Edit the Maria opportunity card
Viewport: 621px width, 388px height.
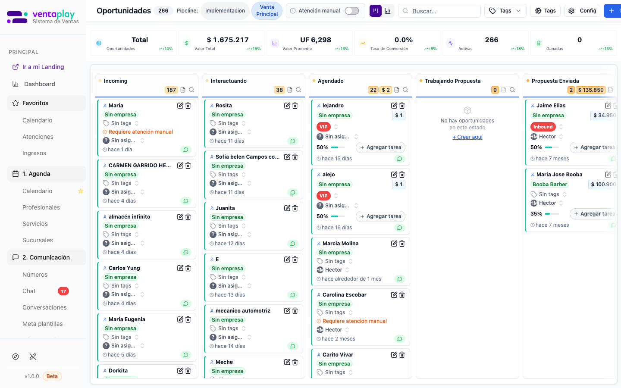pos(180,106)
